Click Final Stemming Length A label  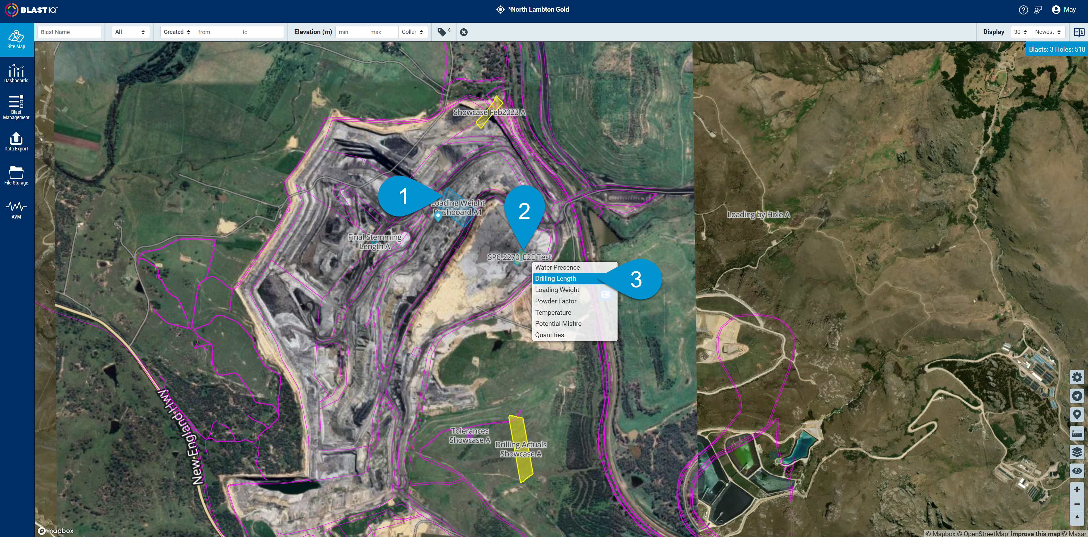[x=374, y=242]
